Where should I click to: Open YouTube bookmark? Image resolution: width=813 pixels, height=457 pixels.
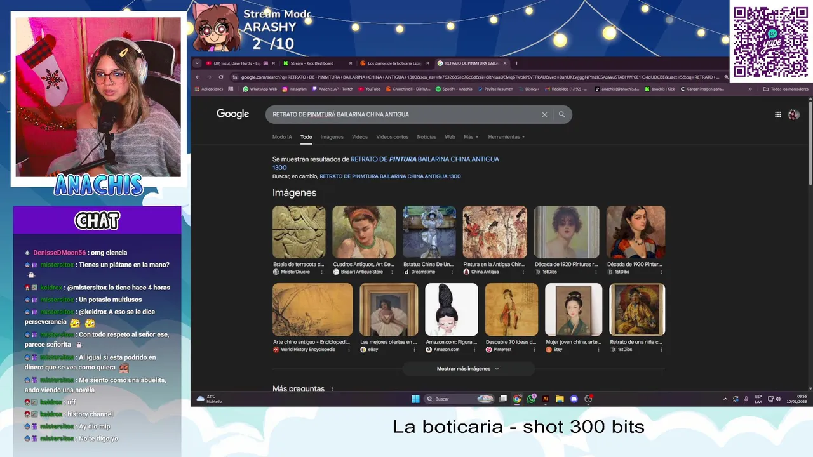coord(369,89)
